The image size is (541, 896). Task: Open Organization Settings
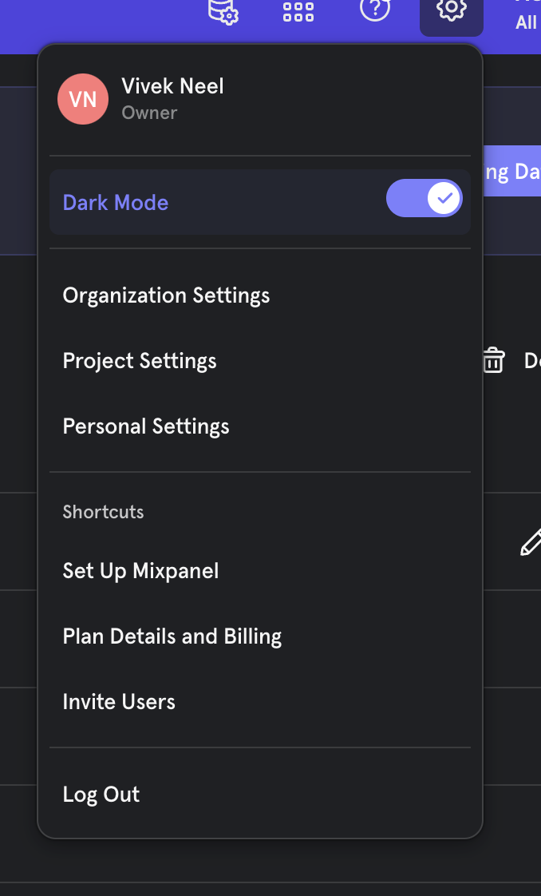point(166,295)
